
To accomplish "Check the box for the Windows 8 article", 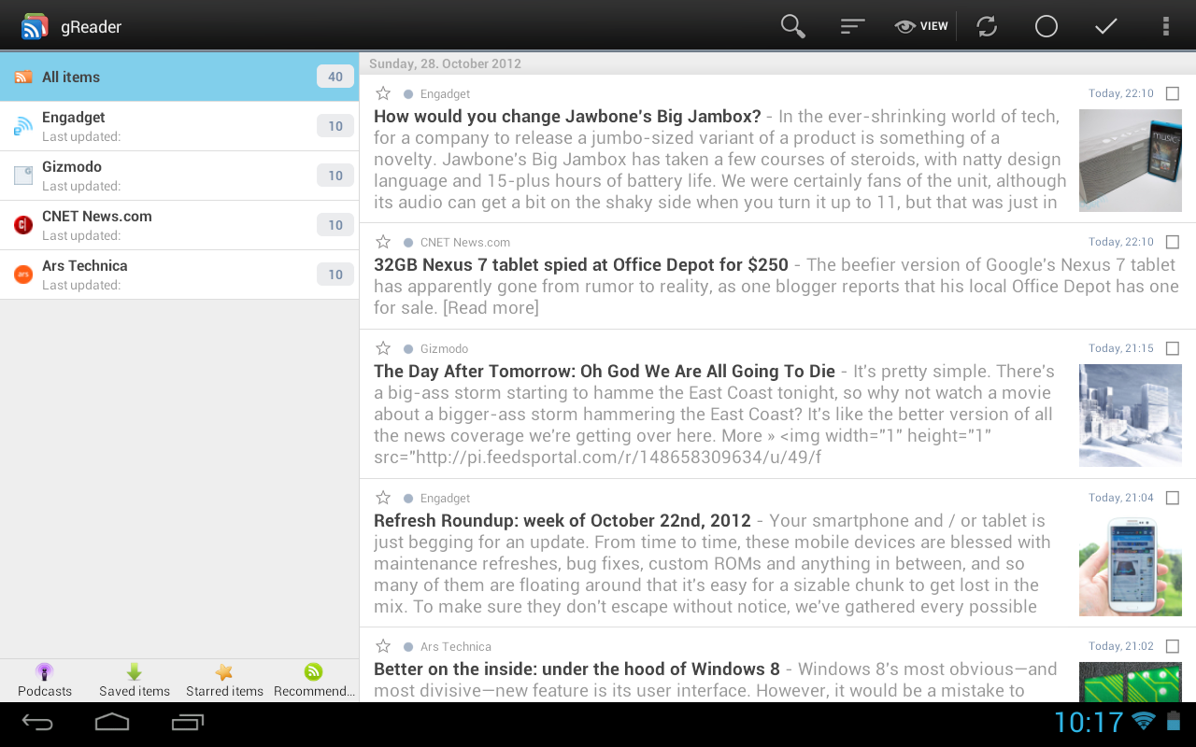I will tap(1173, 646).
